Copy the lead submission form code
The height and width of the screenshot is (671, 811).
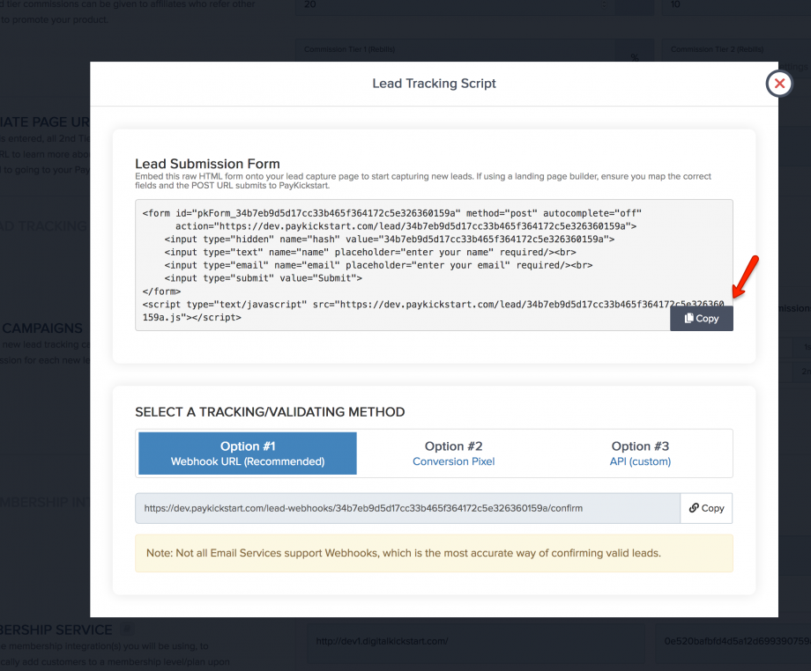pos(702,318)
